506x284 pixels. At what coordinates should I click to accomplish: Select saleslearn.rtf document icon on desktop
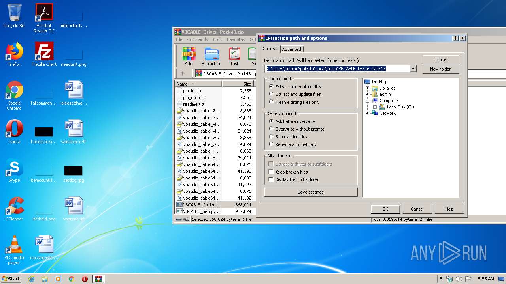[74, 132]
